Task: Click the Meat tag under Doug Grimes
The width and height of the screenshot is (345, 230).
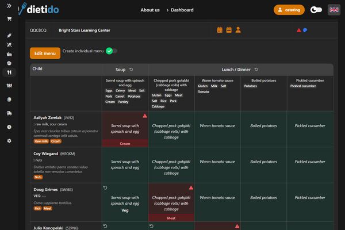Action: [48, 208]
